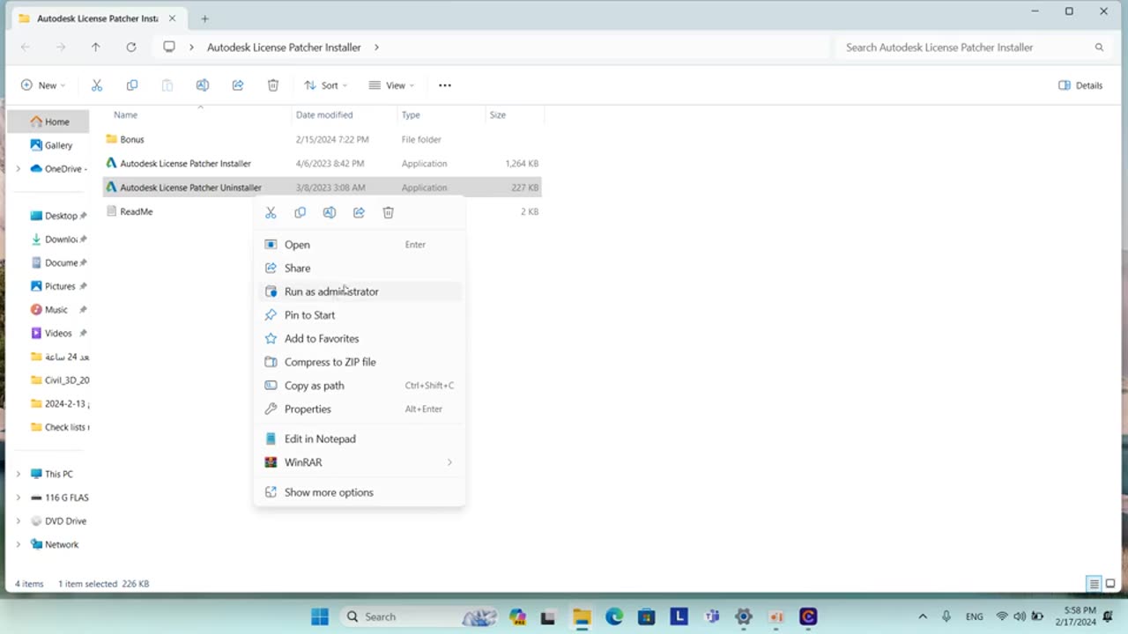Go up one folder level
Screen dimensions: 1128x634
click(x=96, y=48)
